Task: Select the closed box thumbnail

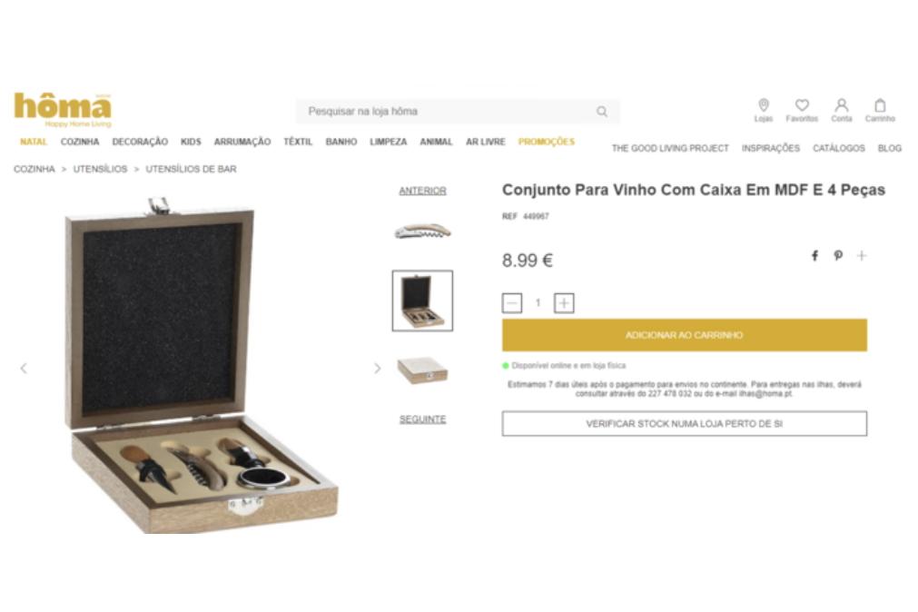Action: (423, 370)
